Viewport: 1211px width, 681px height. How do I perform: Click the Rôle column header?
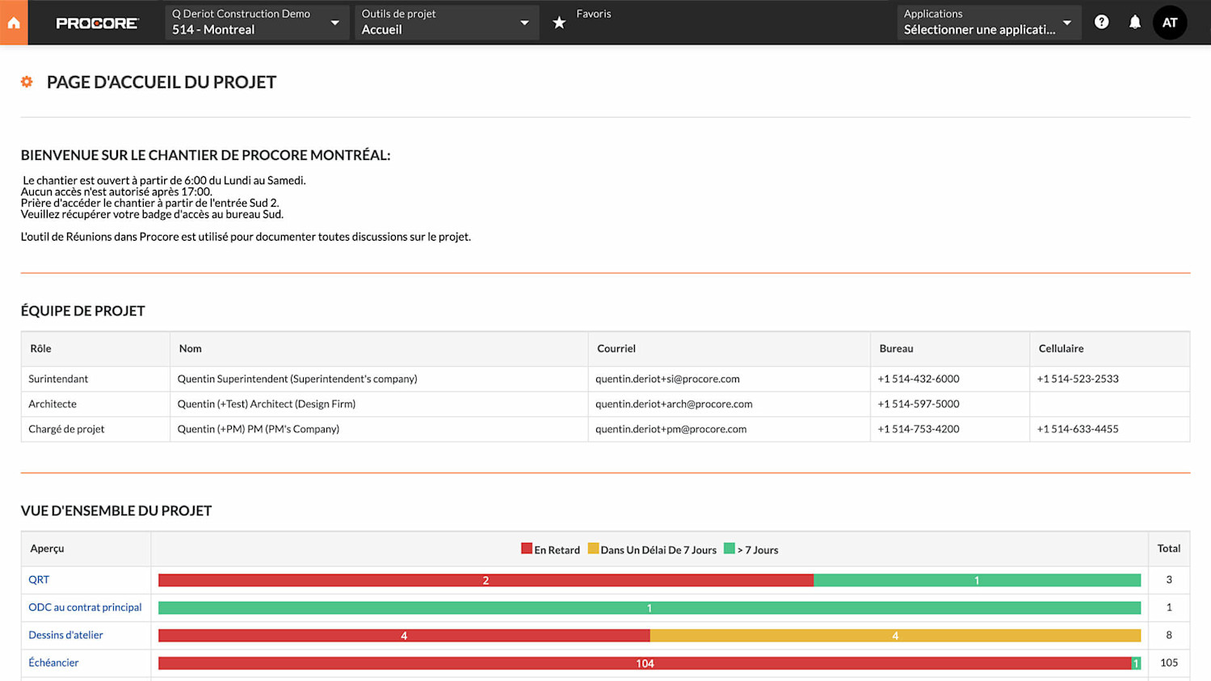click(95, 349)
